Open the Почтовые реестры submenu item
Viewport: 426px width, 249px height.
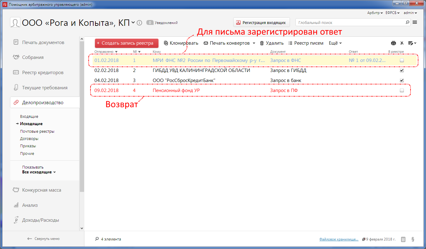tap(37, 131)
